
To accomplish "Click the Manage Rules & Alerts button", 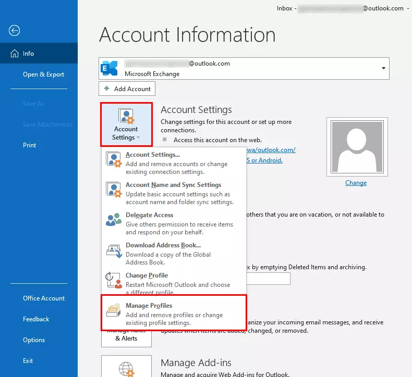I will (x=126, y=338).
